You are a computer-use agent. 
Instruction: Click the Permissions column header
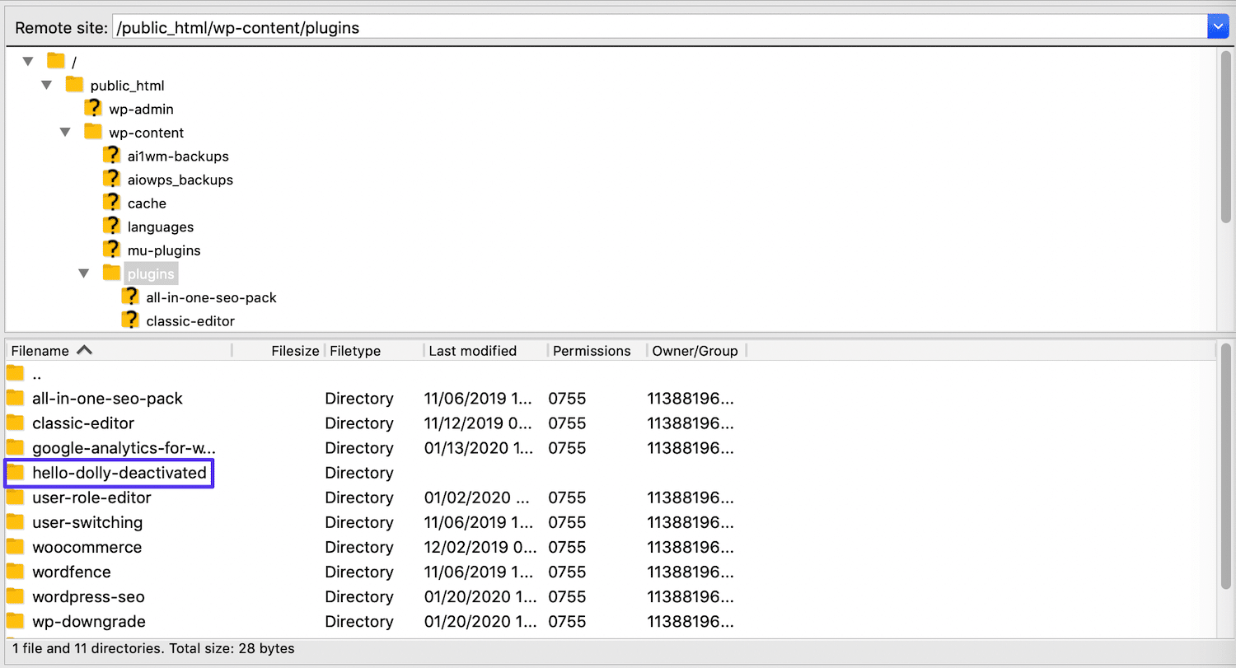592,350
